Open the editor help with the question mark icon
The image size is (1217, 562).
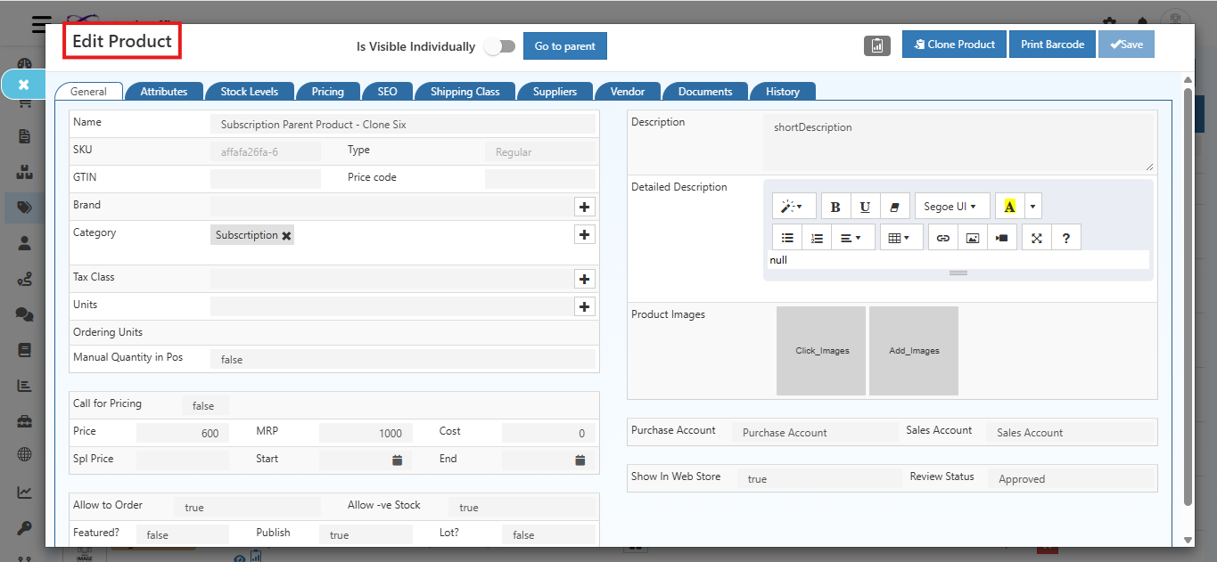[1065, 237]
